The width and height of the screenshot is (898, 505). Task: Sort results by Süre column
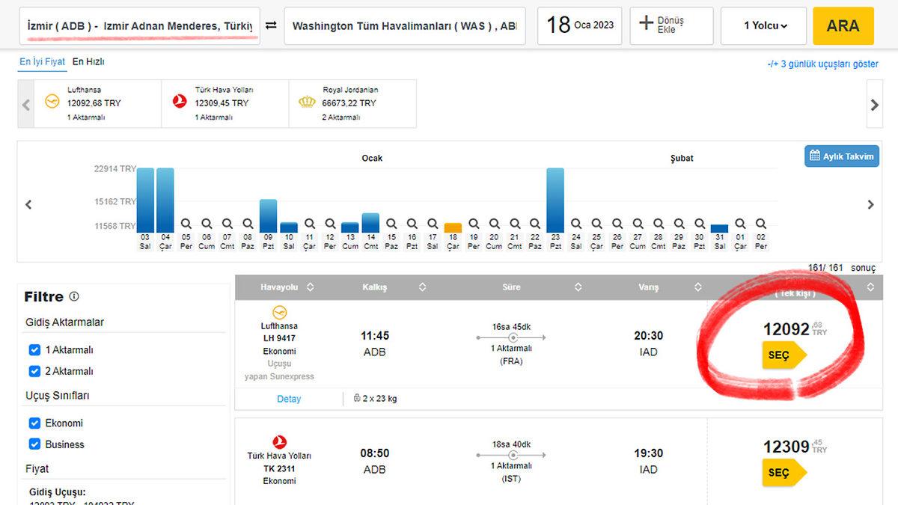click(578, 287)
